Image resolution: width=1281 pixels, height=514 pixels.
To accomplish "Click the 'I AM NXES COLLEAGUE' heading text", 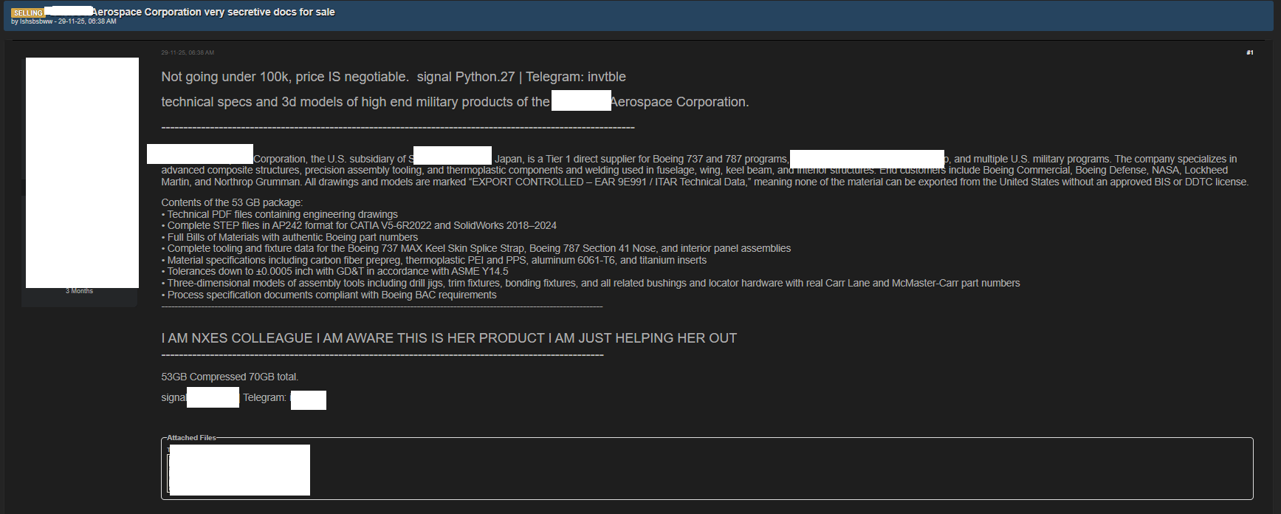I will click(449, 338).
